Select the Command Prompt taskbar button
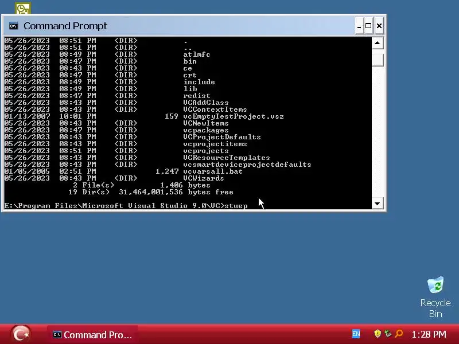Image resolution: width=459 pixels, height=344 pixels. 92,335
